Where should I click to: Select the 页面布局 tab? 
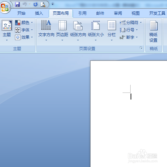coord(61,13)
